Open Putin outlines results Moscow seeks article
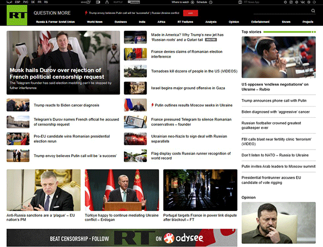The image size is (323, 247). [193, 105]
